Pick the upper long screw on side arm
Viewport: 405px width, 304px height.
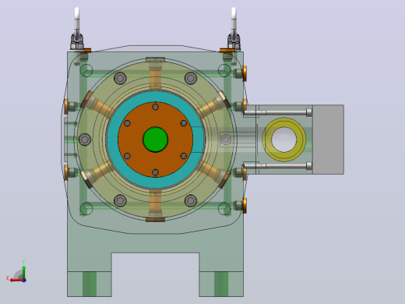coord(278,112)
